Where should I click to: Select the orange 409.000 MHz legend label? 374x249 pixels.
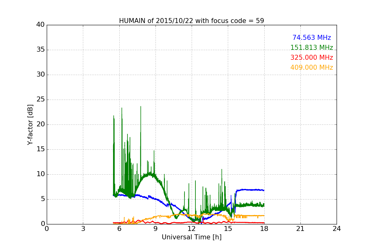pyautogui.click(x=312, y=68)
